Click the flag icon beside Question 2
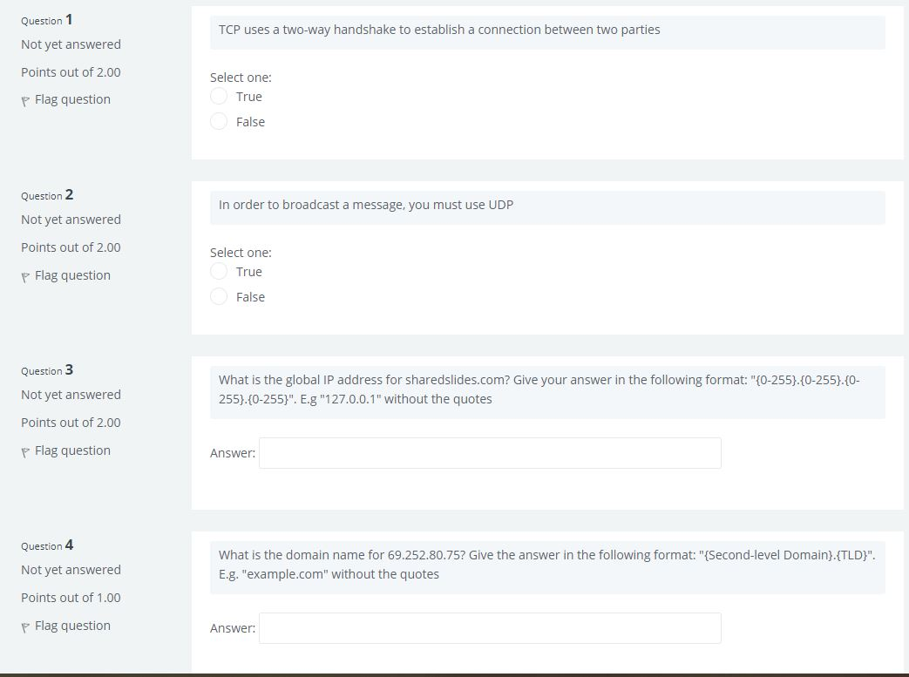 tap(26, 275)
